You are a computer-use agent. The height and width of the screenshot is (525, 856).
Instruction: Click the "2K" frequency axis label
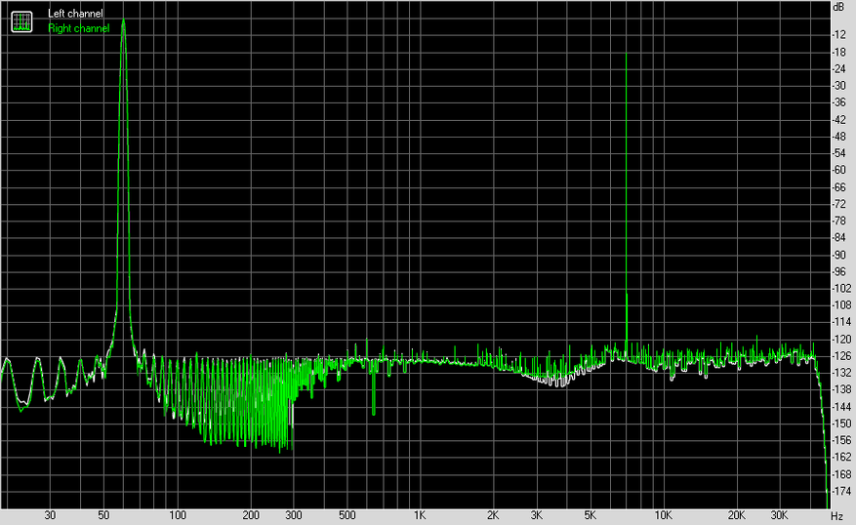click(493, 515)
